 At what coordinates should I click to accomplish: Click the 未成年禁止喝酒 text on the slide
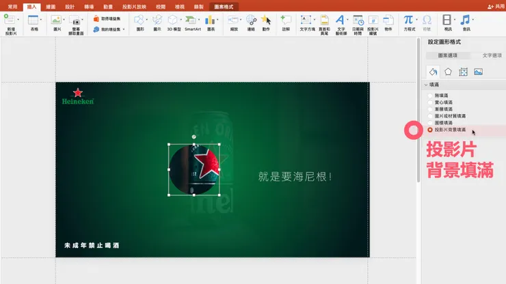92,245
